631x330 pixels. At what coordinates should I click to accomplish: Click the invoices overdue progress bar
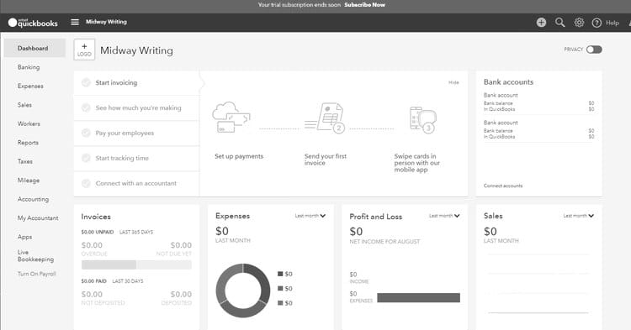point(109,265)
